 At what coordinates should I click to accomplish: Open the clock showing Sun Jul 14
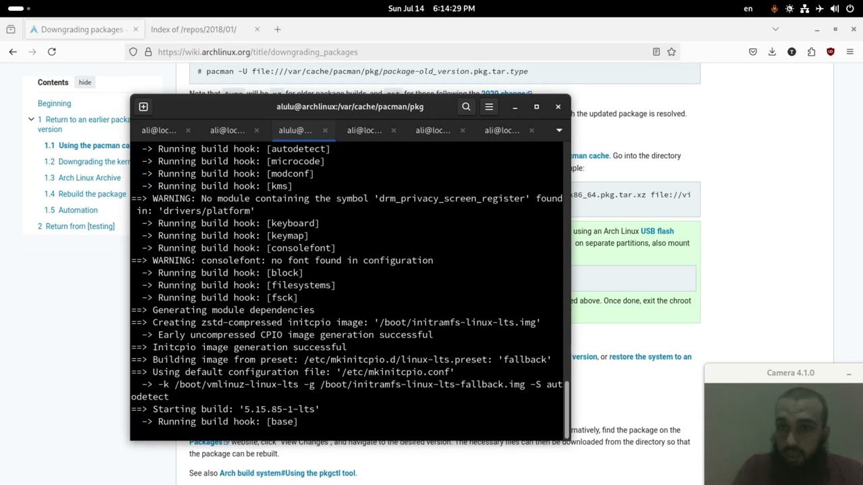pyautogui.click(x=431, y=9)
